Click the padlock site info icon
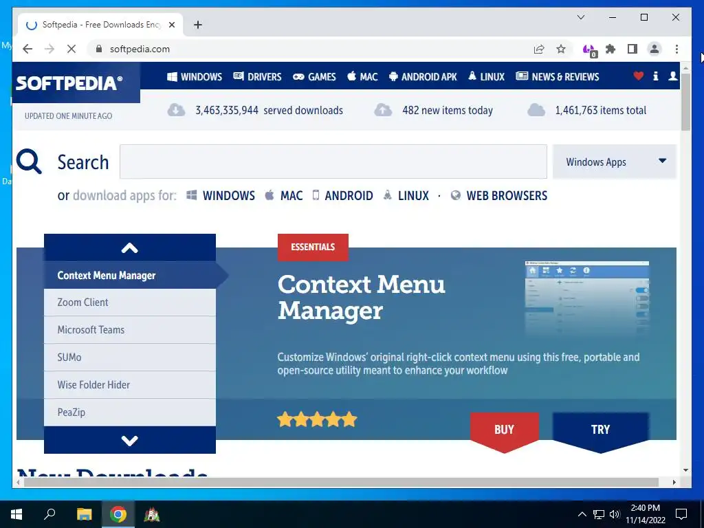The width and height of the screenshot is (704, 528). pyautogui.click(x=99, y=49)
